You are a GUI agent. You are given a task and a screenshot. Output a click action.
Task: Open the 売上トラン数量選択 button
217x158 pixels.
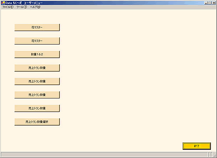pos(37,122)
